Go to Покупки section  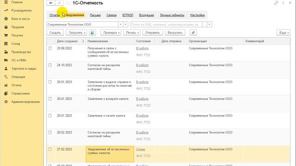point(17,36)
